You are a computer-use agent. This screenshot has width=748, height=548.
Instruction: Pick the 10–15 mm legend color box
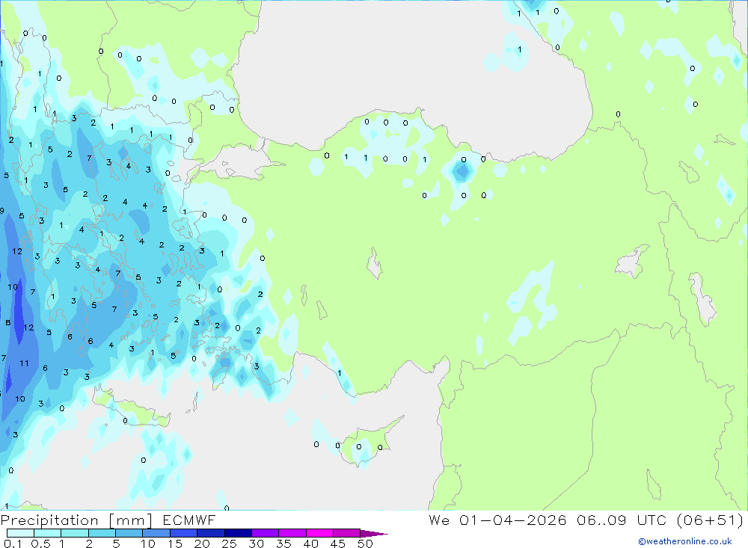point(156,533)
